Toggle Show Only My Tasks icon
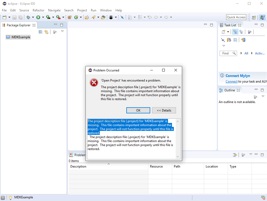 click(229, 40)
